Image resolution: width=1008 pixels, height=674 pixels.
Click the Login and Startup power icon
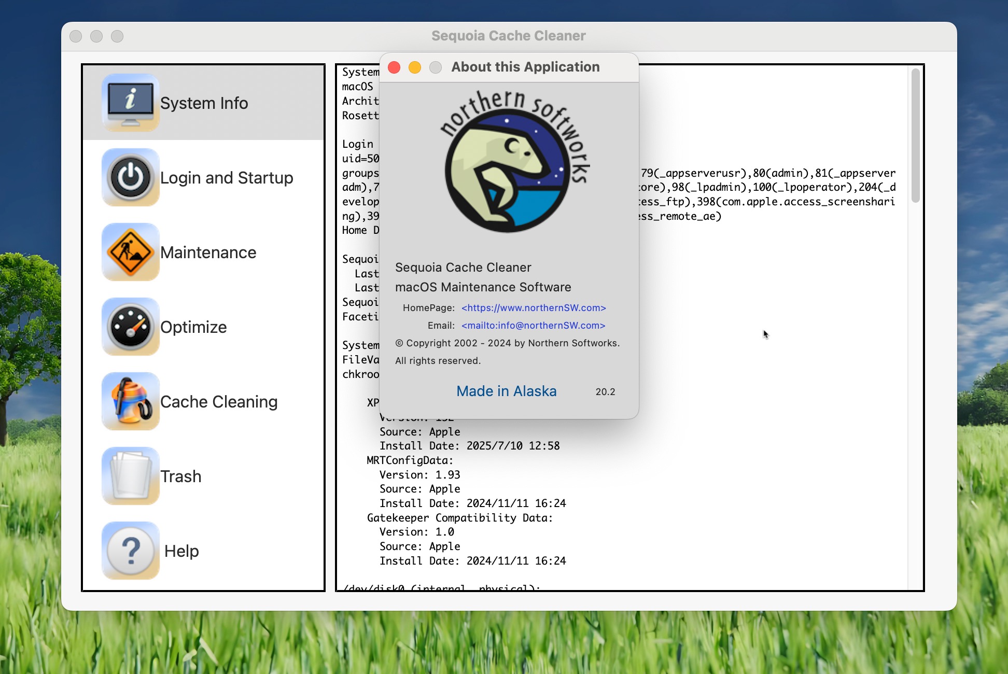coord(131,177)
